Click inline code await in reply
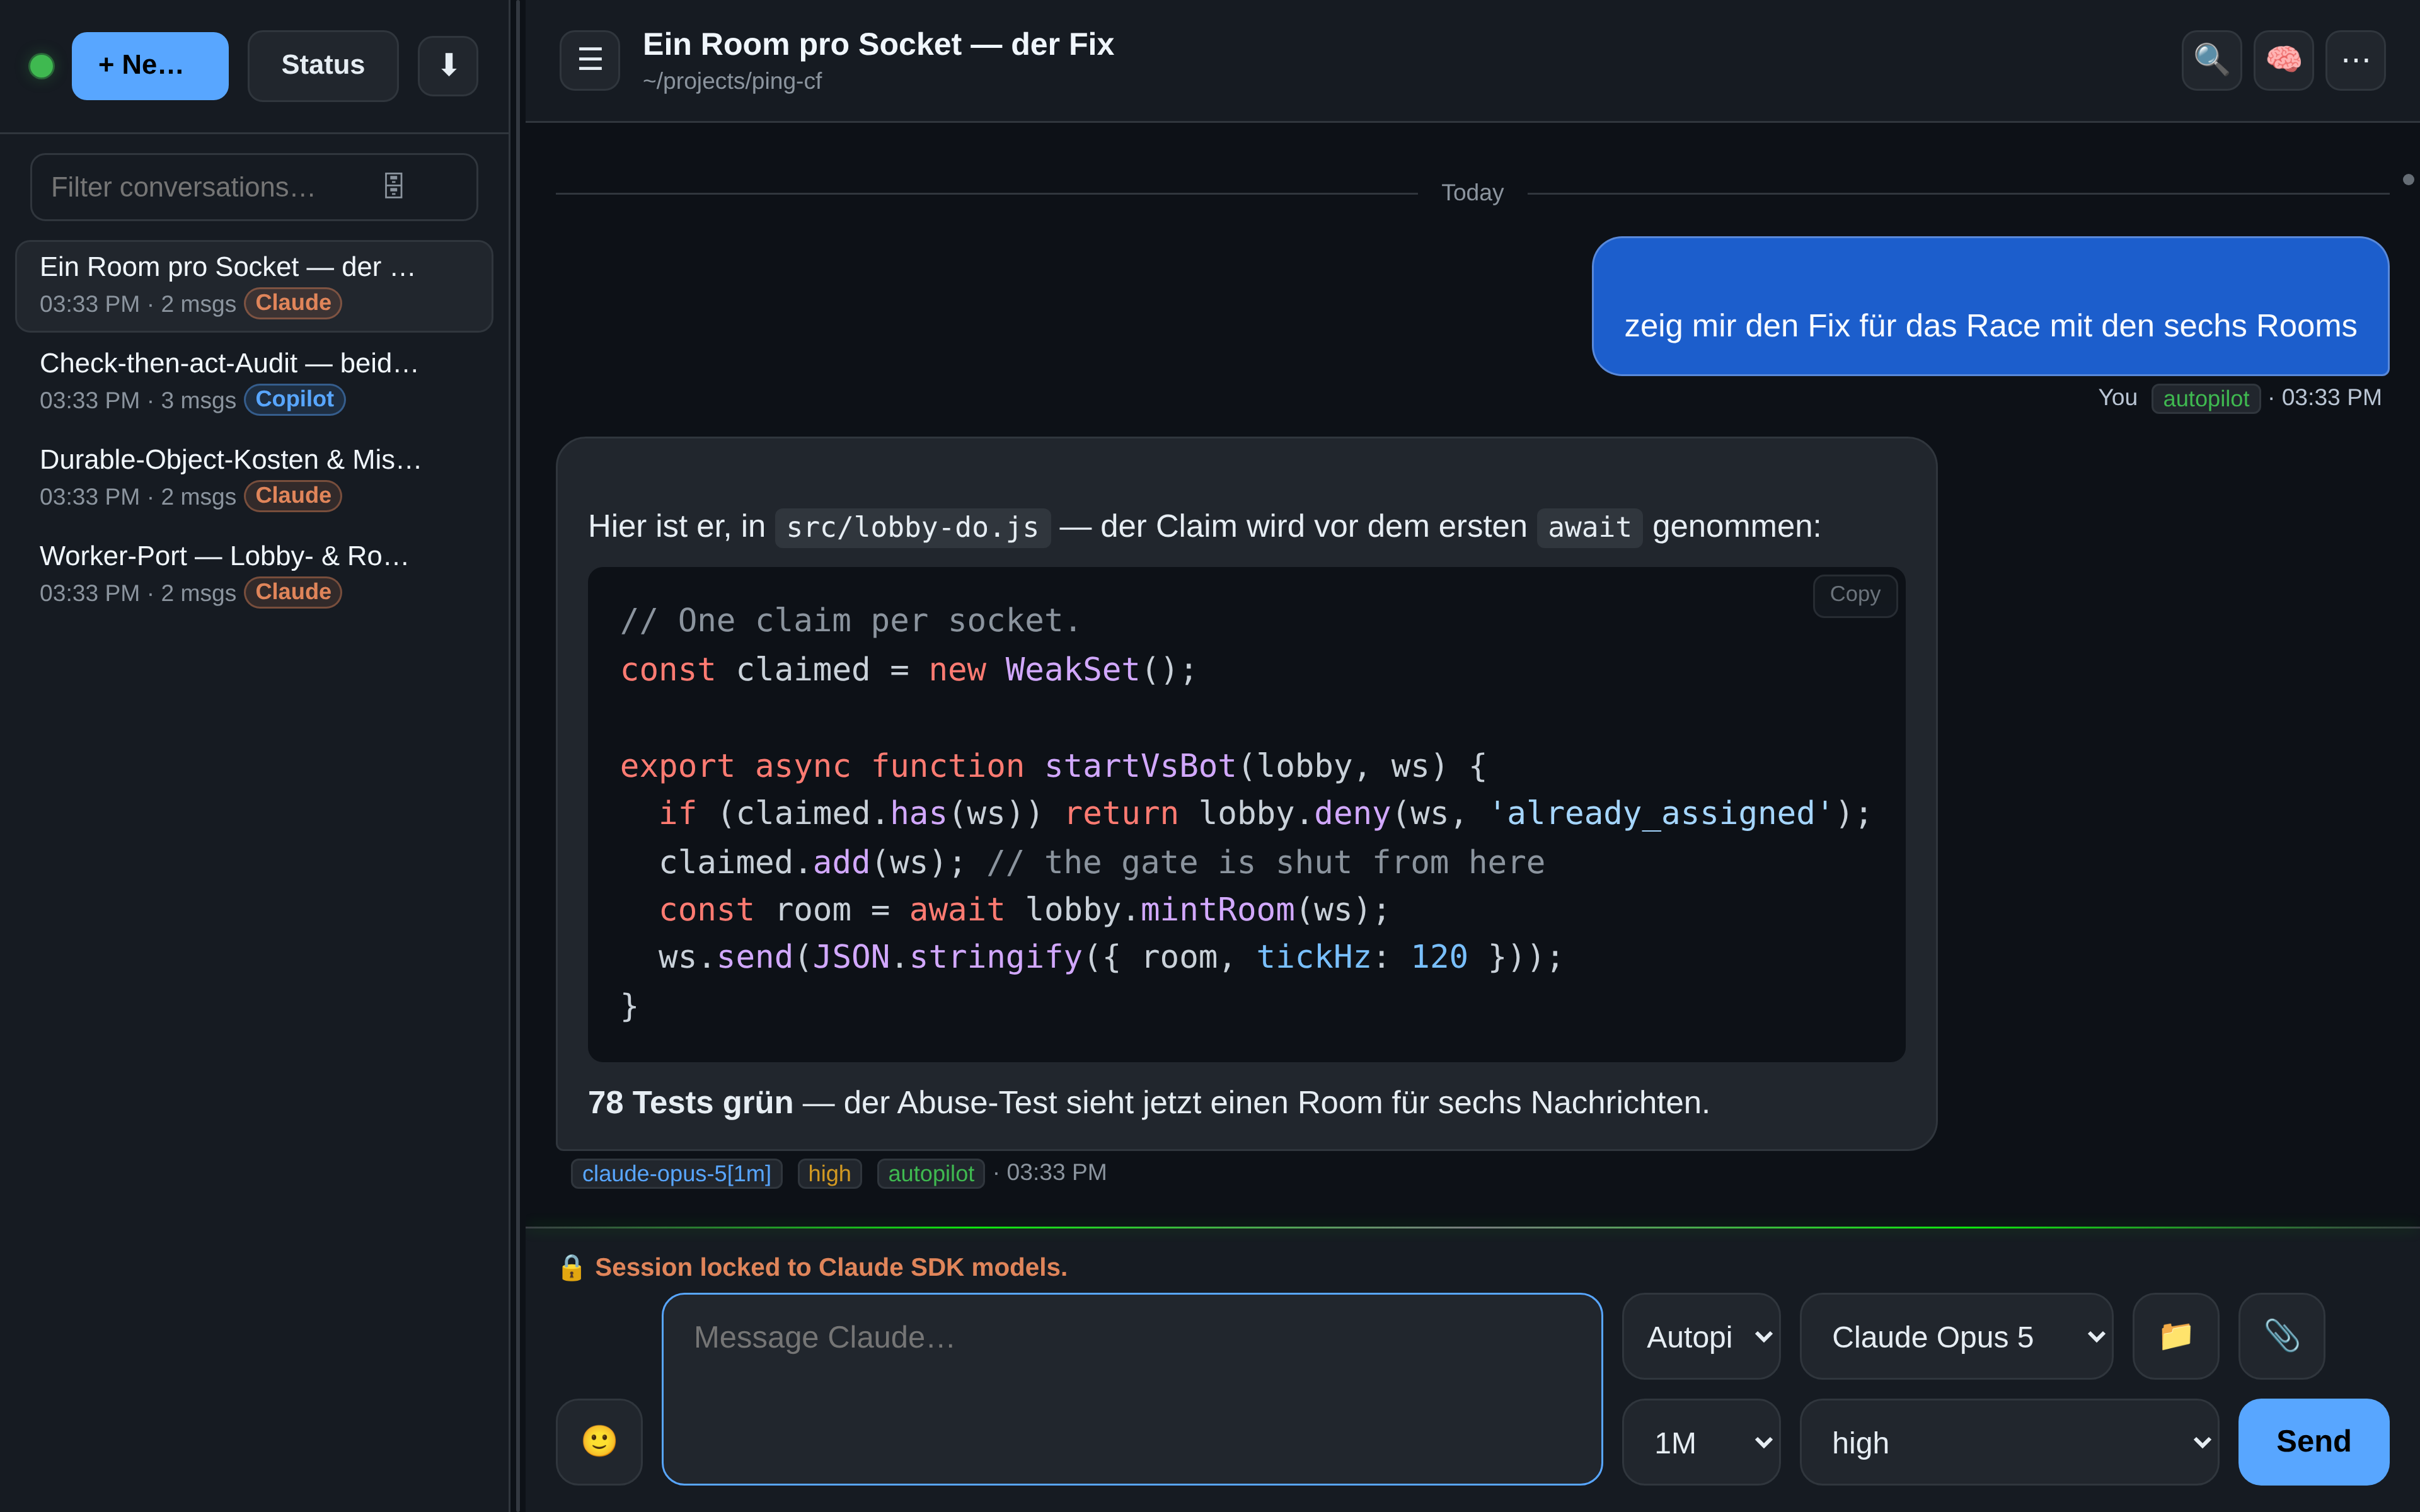The image size is (2420, 1512). click(x=1589, y=527)
